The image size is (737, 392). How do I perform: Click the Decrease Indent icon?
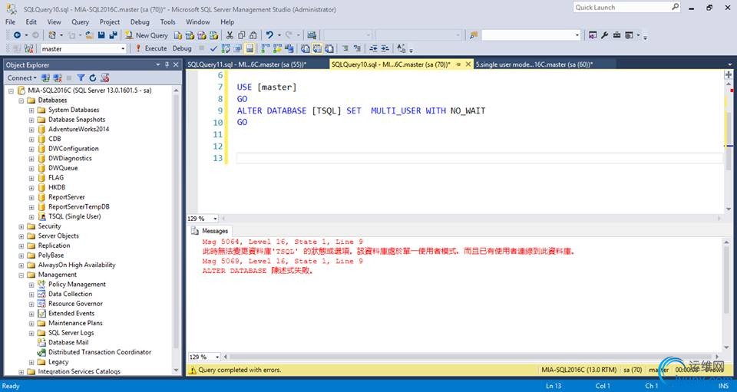click(373, 48)
